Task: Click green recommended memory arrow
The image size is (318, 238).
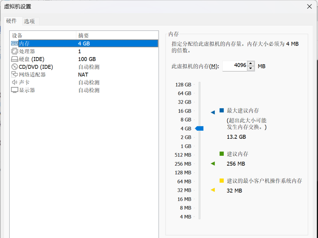Action: coord(213,164)
